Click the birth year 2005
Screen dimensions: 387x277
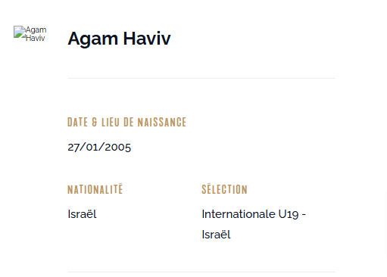point(118,147)
